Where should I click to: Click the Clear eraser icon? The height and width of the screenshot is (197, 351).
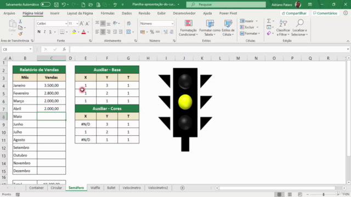coord(269,33)
